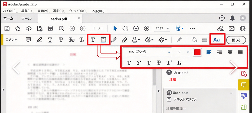This screenshot has width=252, height=113.
Task: Select the underline text comment tool
Action: point(50,40)
